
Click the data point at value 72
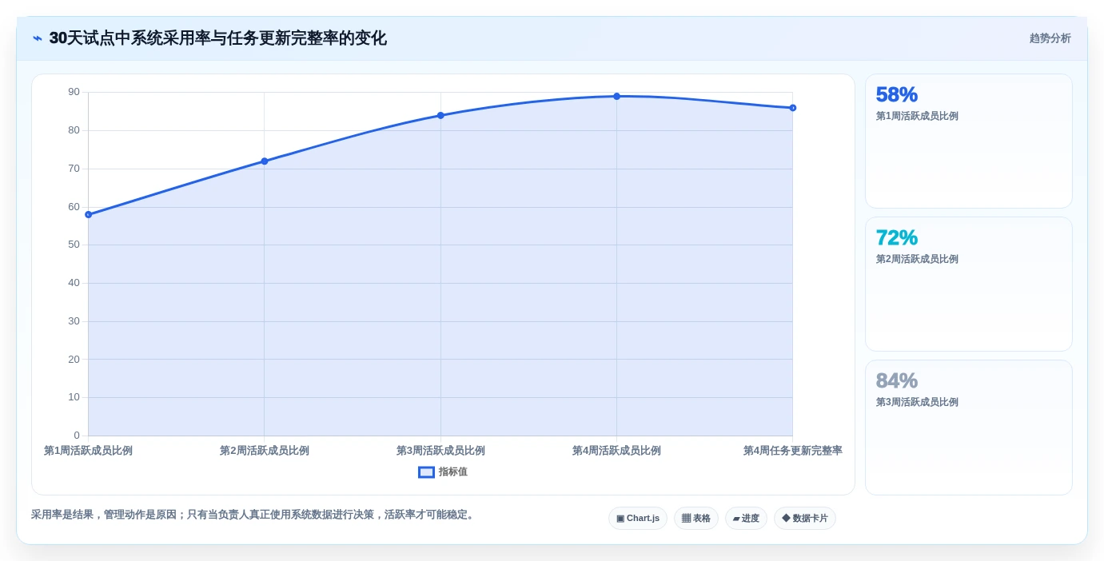point(265,161)
